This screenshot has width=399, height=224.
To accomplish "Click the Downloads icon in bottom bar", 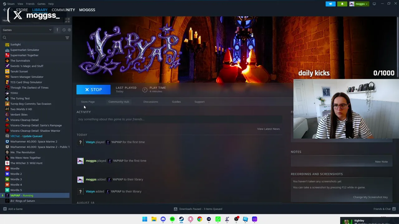I will point(175,209).
